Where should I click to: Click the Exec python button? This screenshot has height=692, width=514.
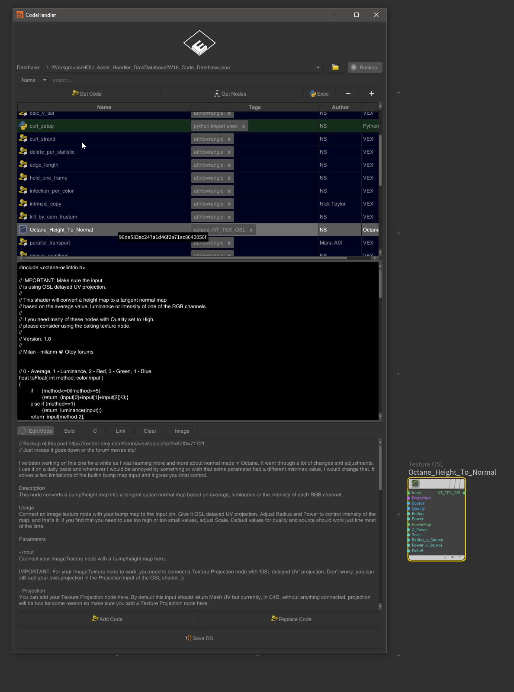click(319, 94)
